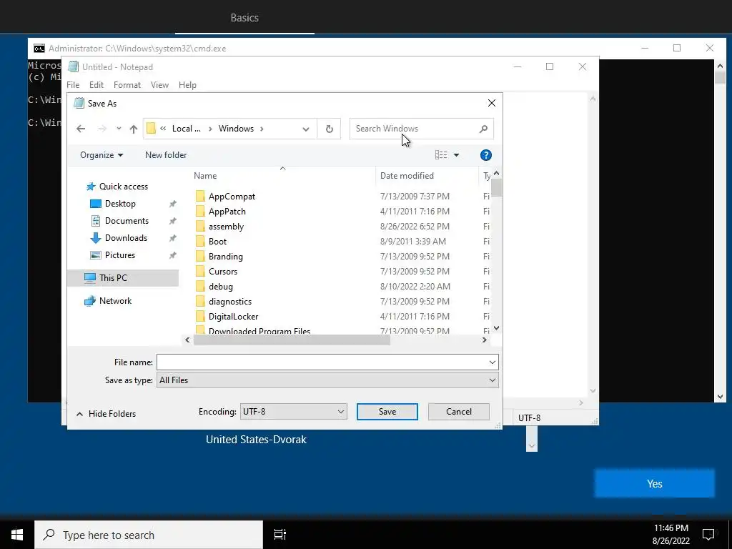Open the Encoding UTF-8 dropdown
This screenshot has height=549, width=732.
coord(293,411)
